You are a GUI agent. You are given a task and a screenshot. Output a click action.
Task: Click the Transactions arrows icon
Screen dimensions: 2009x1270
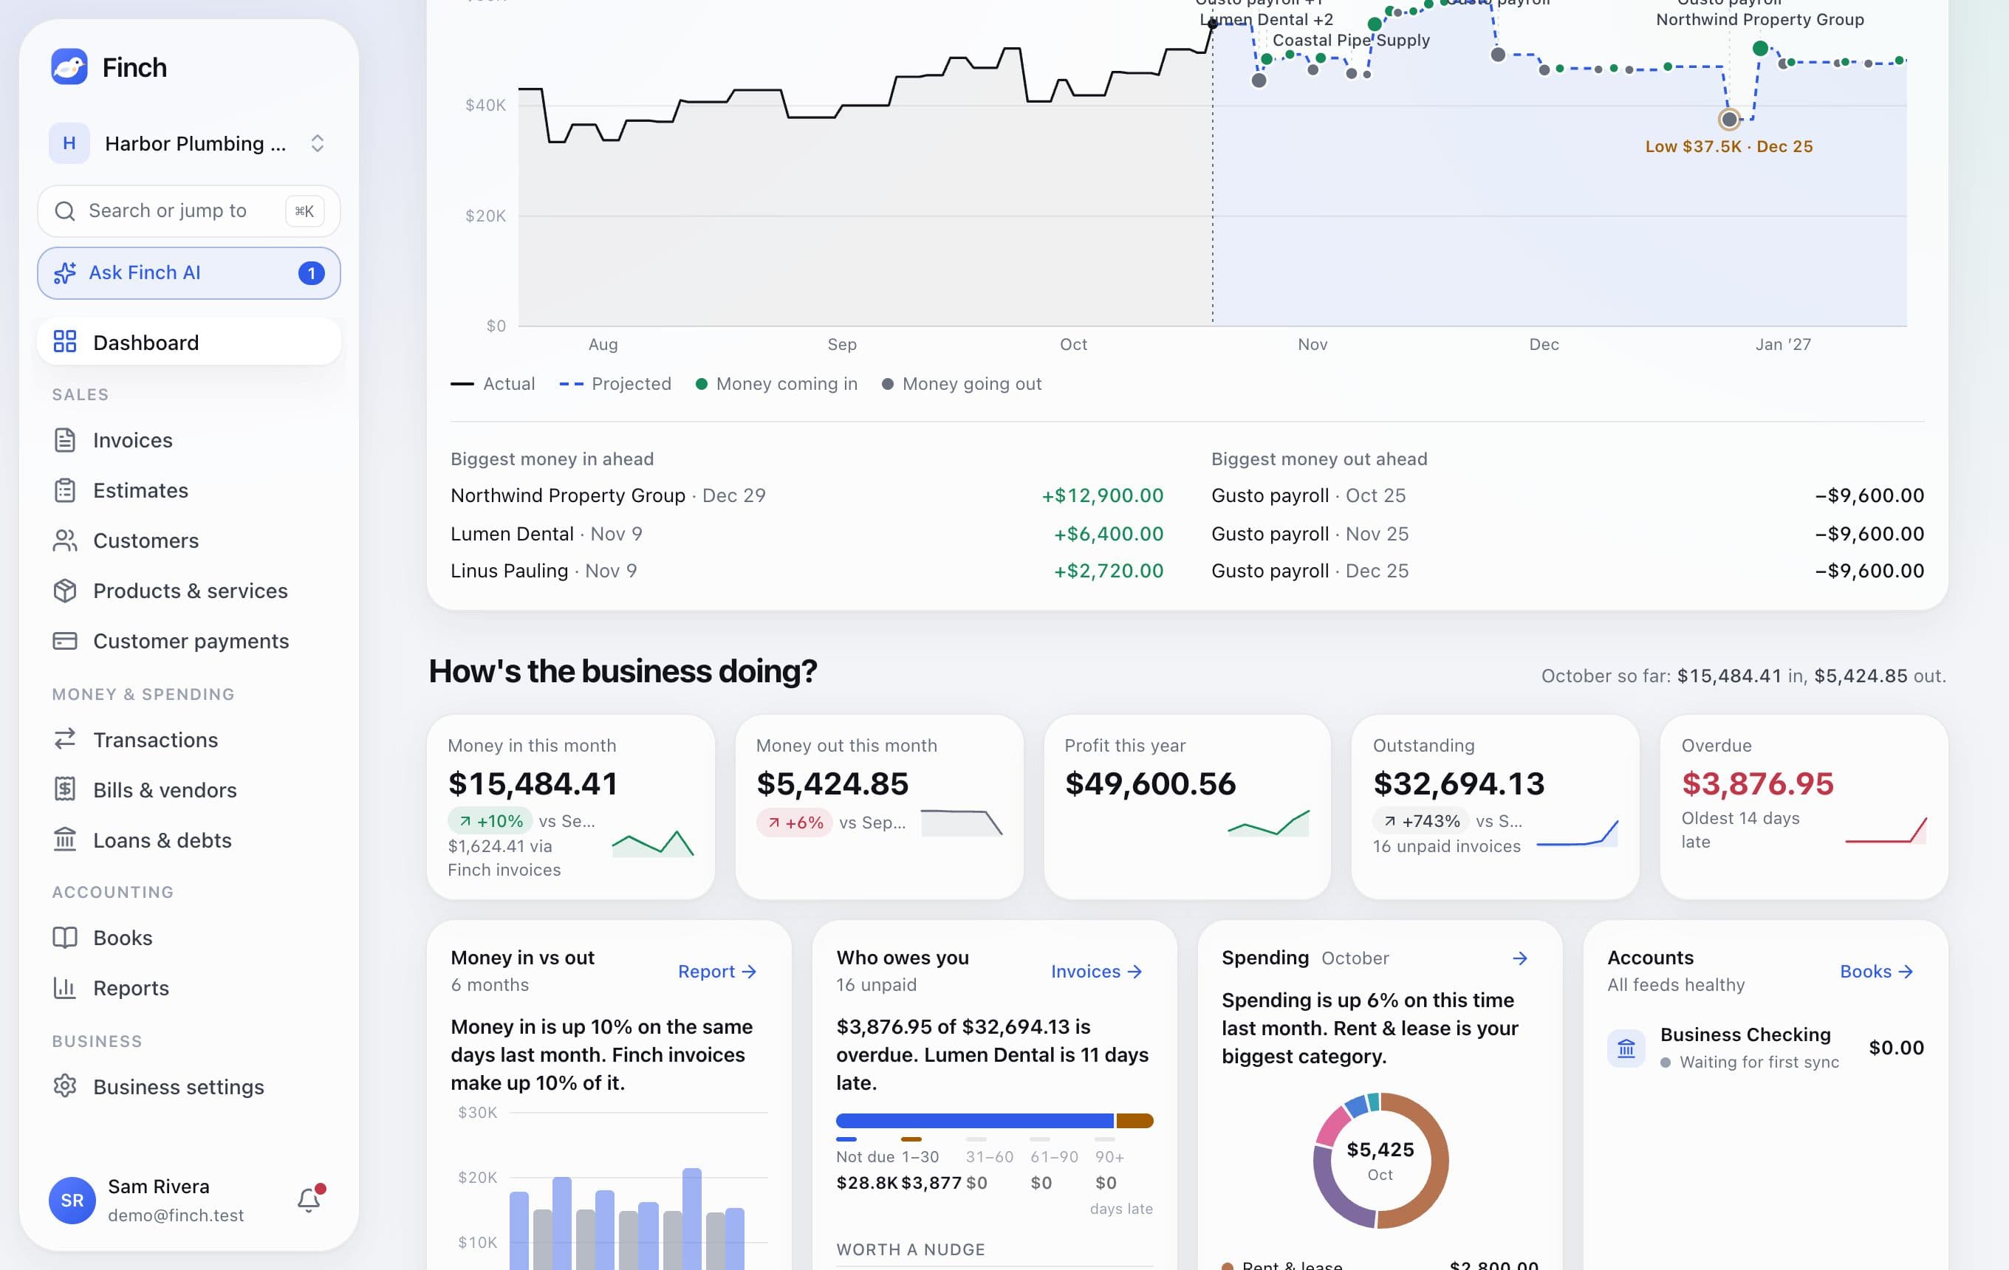(x=65, y=740)
